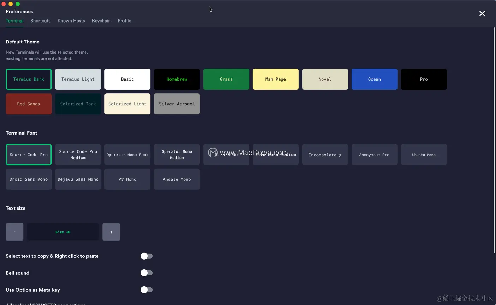
Task: Choose the Inconsolata-g font
Action: pos(325,155)
